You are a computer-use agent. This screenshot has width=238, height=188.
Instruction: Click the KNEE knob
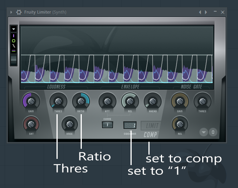(69, 124)
